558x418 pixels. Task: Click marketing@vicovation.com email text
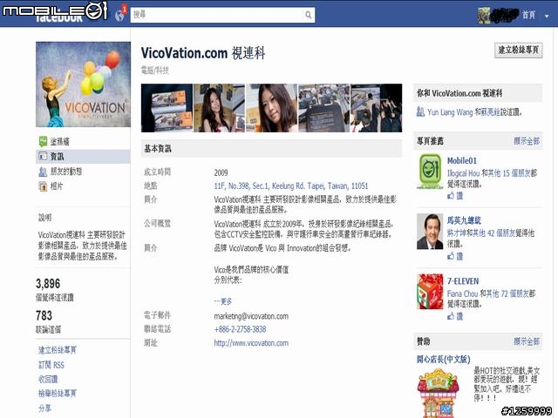pyautogui.click(x=251, y=316)
